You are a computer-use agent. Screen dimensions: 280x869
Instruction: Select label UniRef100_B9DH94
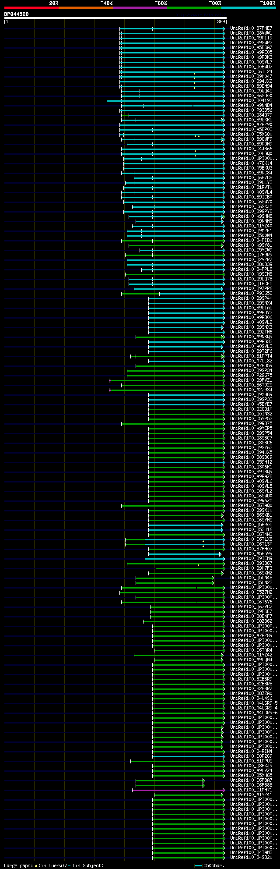251,86
